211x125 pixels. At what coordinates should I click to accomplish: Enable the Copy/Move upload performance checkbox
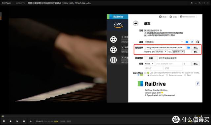point(145,73)
